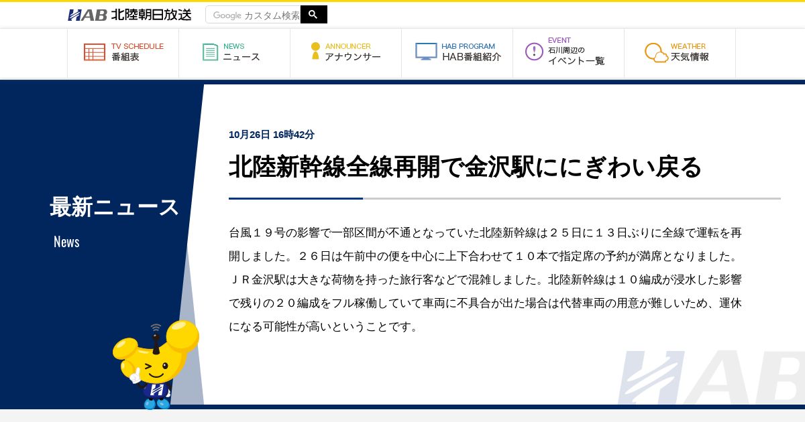Click the 最新ニュース sidebar heading
The width and height of the screenshot is (805, 422).
point(115,207)
